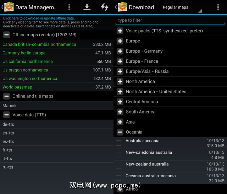Image resolution: width=227 pixels, height=194 pixels.
Task: Open the overflow menu in Download screen
Action: 218,7
